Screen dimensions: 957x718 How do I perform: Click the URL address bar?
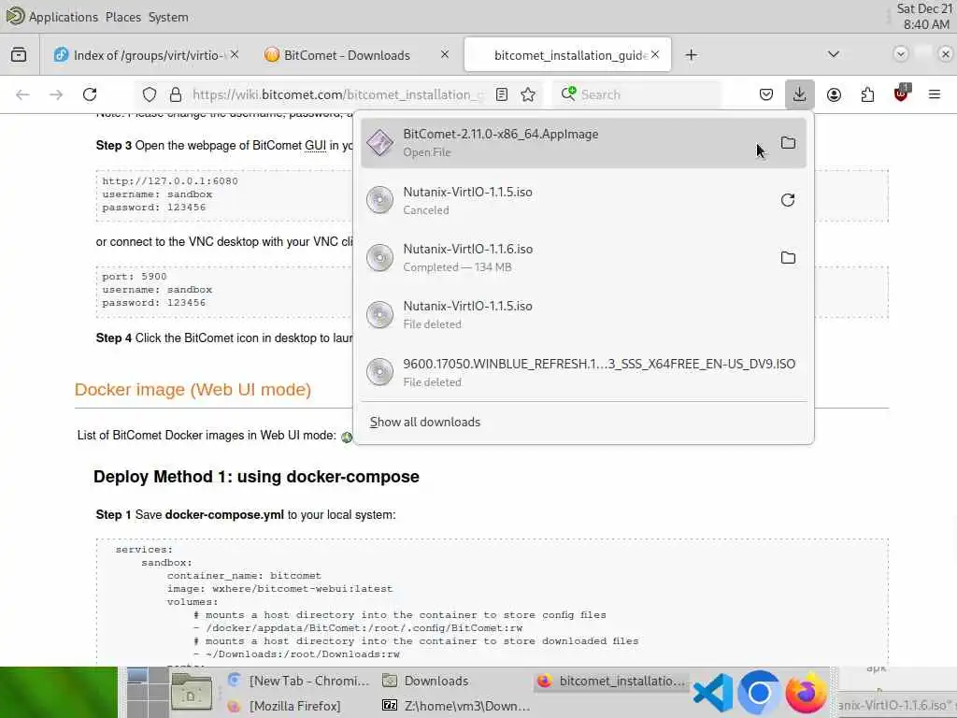tap(338, 94)
